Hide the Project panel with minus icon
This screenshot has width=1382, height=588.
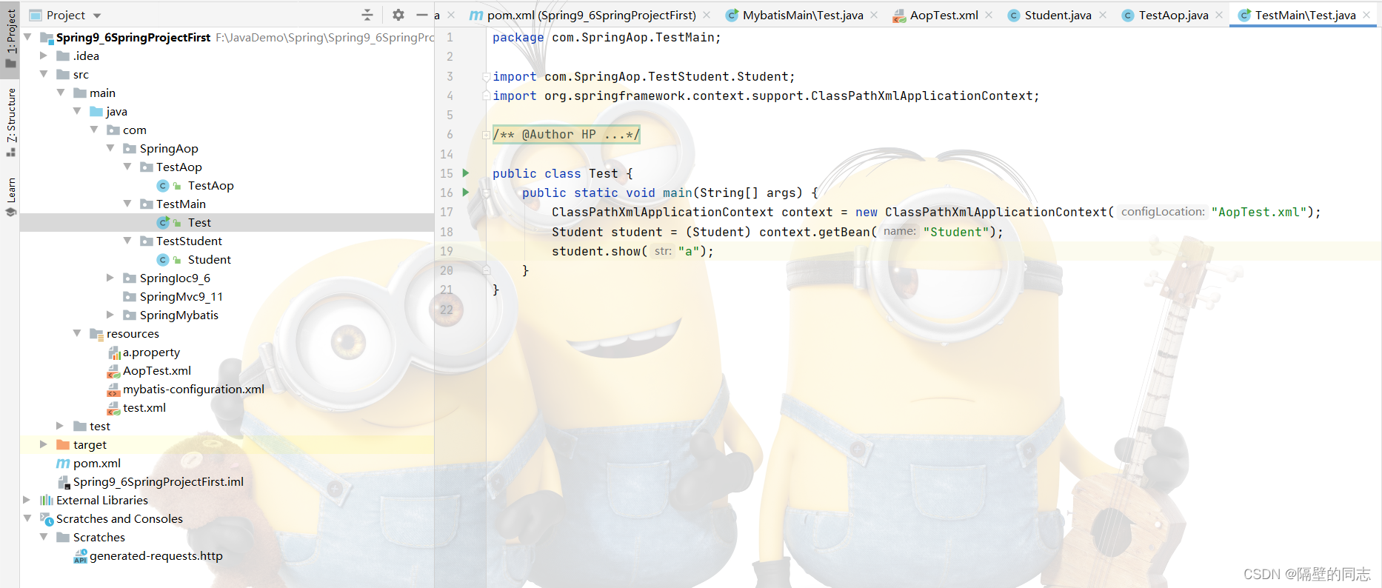(x=422, y=15)
